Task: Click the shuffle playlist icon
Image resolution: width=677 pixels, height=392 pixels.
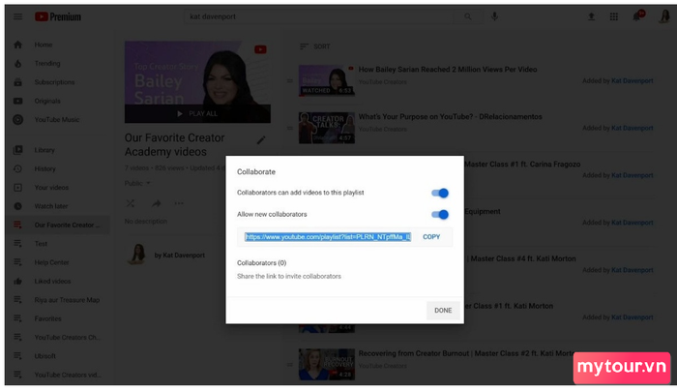Action: [x=131, y=203]
